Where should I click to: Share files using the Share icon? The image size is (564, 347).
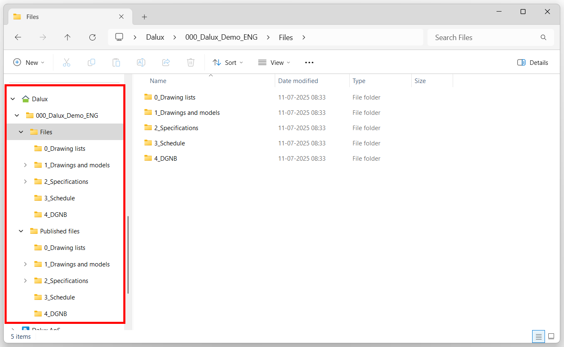pyautogui.click(x=166, y=62)
